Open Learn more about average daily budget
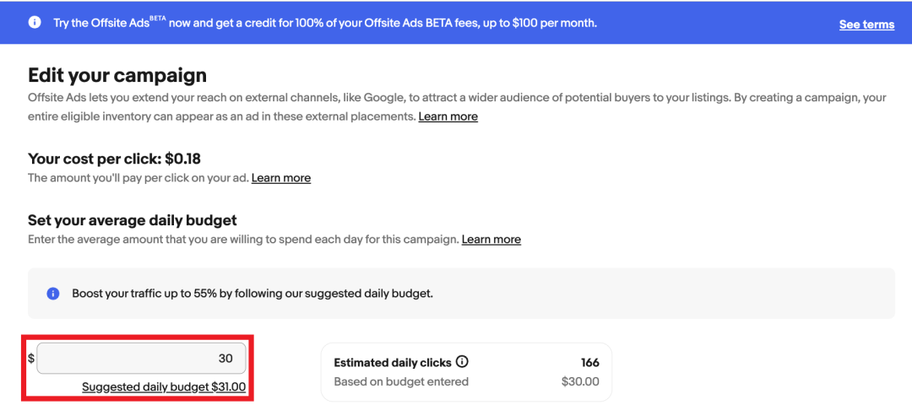912x416 pixels. click(x=491, y=240)
